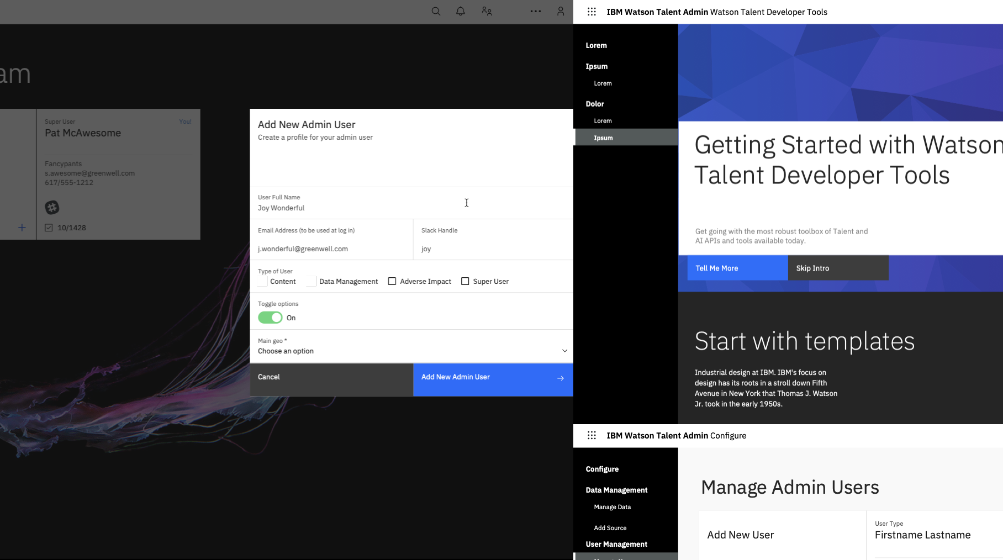Open app switcher grid in Watson Talent Developer Tools header

(592, 12)
